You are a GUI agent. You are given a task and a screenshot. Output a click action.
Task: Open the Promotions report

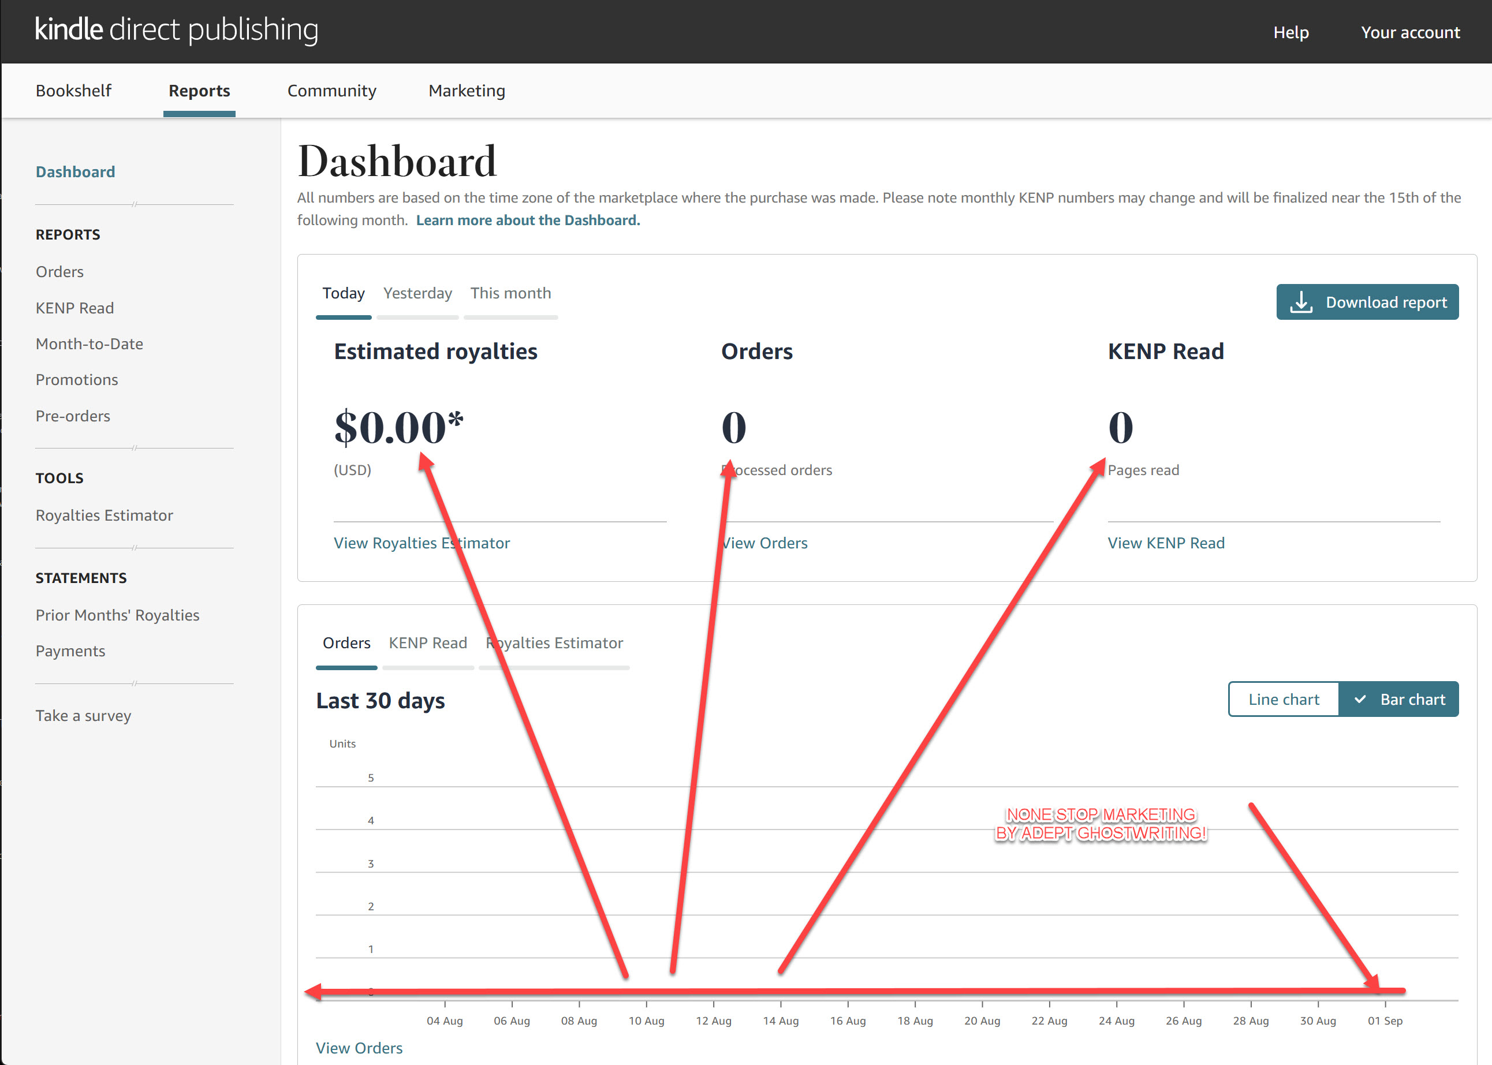pos(77,380)
